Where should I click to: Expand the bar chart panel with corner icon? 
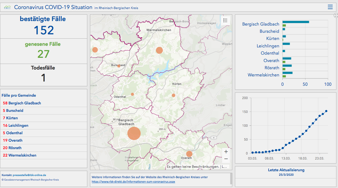pos(336,15)
